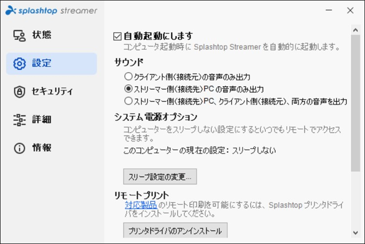Click the 詳細 sliders icon
Image resolution: width=365 pixels, height=244 pixels.
19,120
